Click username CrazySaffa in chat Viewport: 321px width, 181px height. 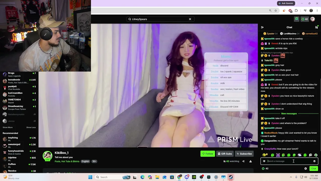(x=270, y=149)
